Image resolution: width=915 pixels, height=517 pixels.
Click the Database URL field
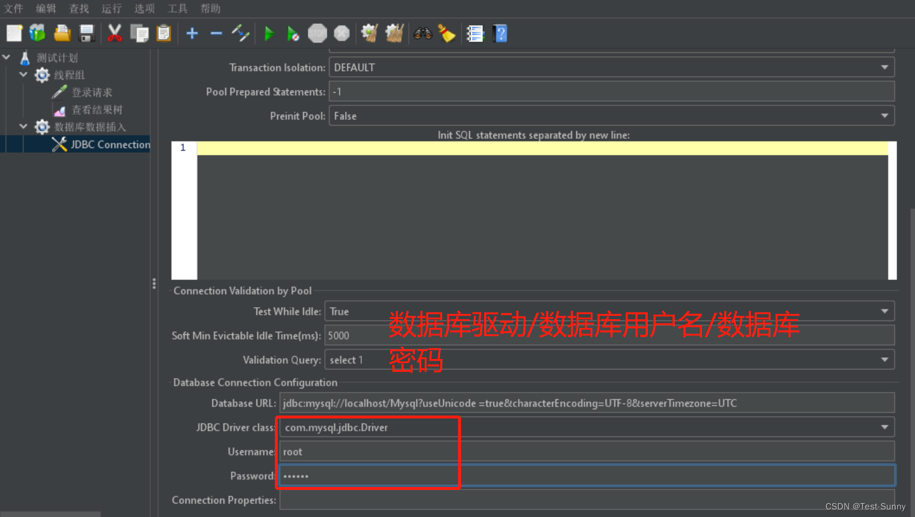click(x=587, y=403)
